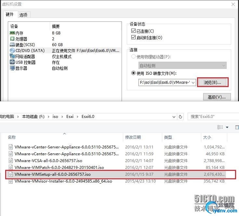Open the 自动检测 physical drive dropdown

(182, 66)
